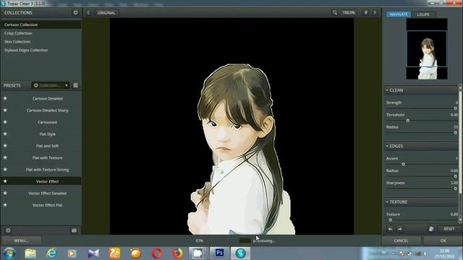Apply the Vector Effect Flat preset
463x260 pixels.
click(48, 205)
